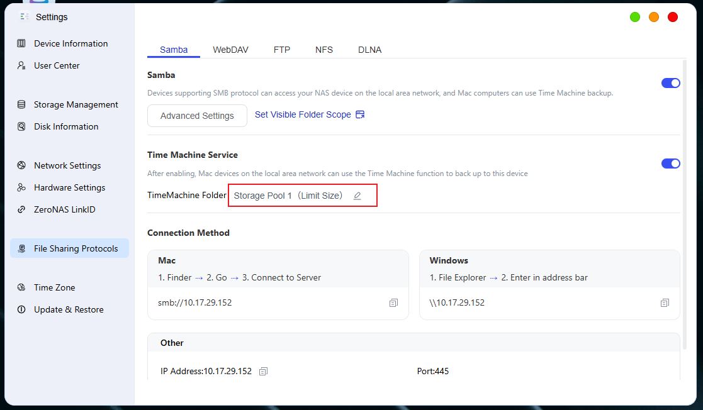This screenshot has width=703, height=410.
Task: Switch to the Samba tab
Action: point(174,50)
